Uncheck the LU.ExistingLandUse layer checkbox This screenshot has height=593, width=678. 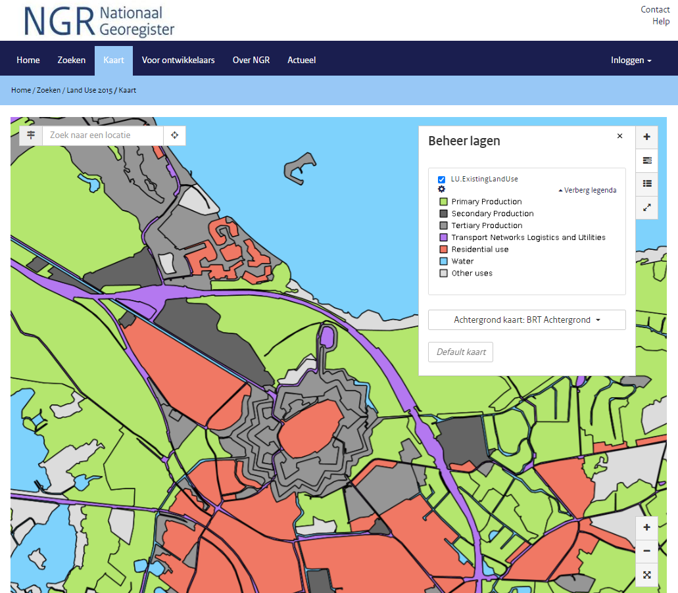(x=441, y=179)
